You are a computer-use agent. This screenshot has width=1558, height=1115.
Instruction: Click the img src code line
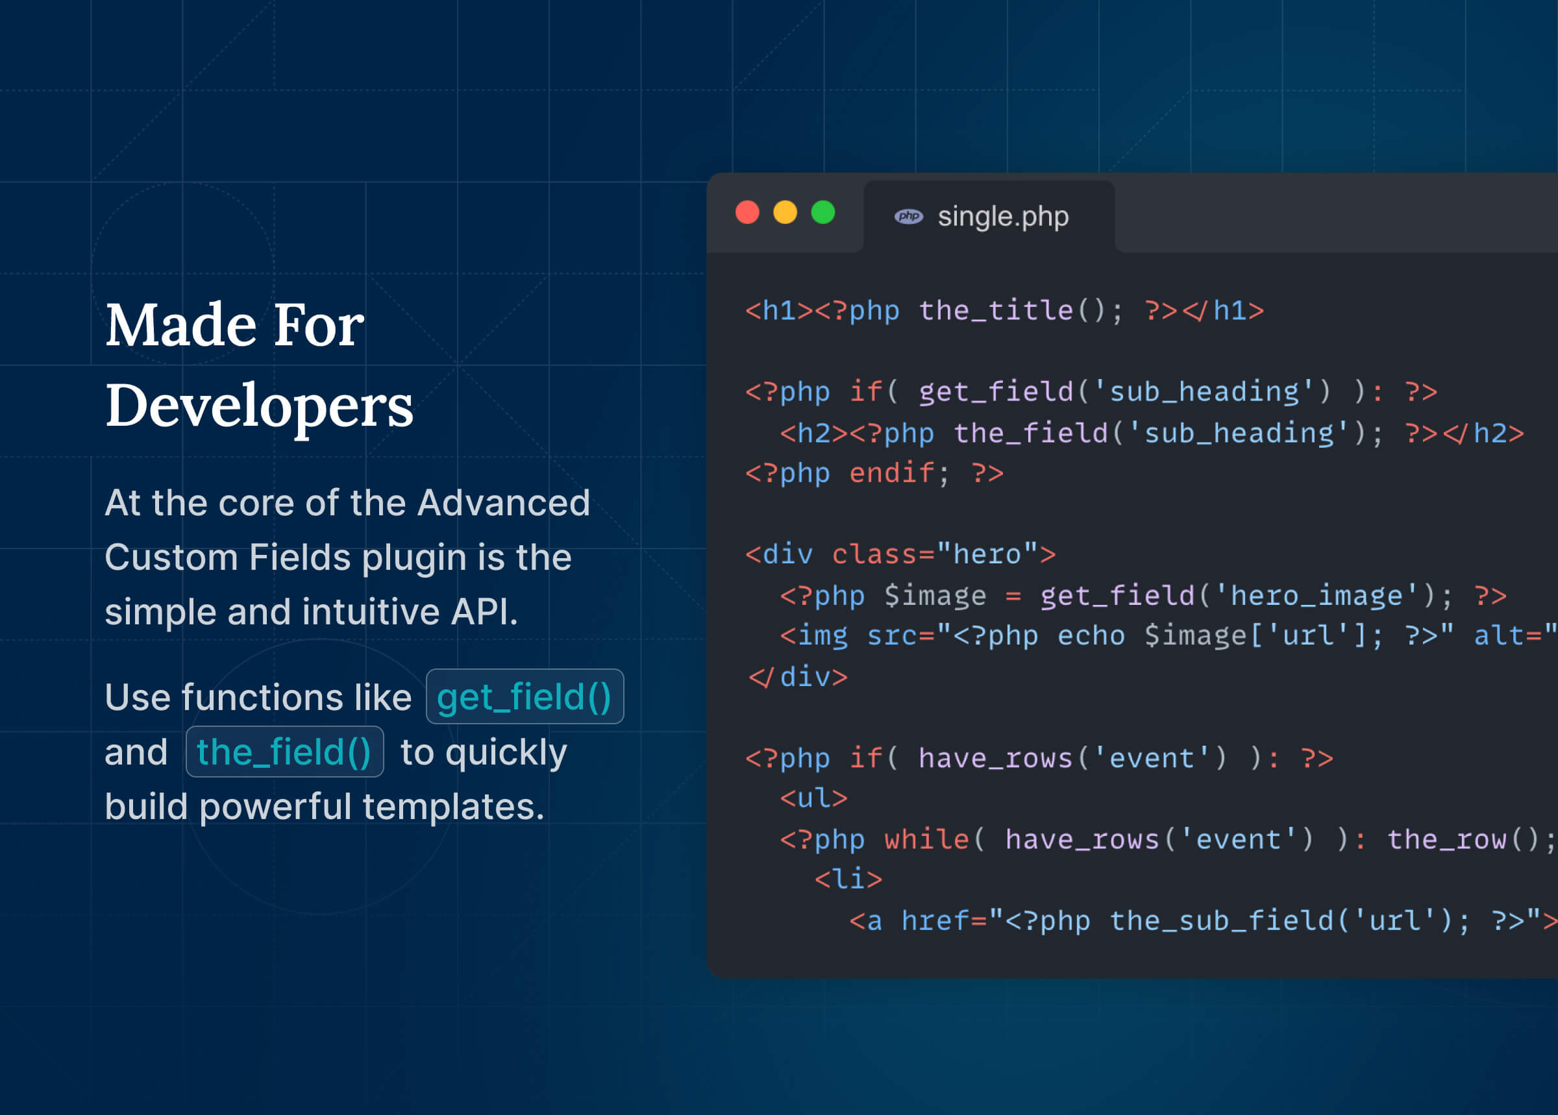1167,637
